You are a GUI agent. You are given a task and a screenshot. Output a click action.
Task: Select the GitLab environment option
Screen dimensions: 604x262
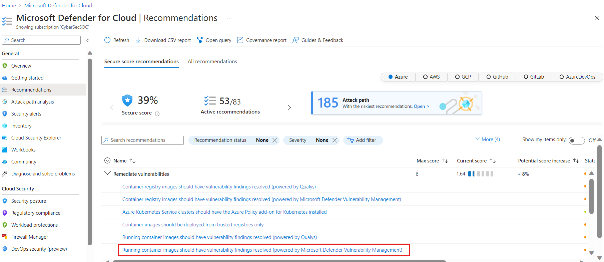tap(534, 77)
